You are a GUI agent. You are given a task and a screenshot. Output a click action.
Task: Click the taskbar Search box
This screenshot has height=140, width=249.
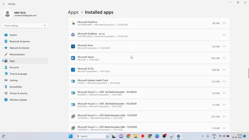click(x=93, y=136)
